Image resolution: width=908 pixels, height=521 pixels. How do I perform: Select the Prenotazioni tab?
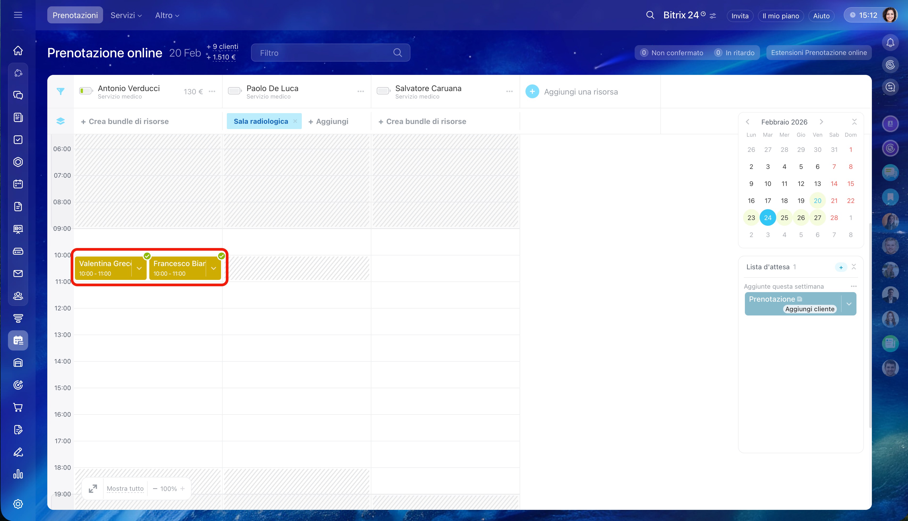click(x=75, y=15)
